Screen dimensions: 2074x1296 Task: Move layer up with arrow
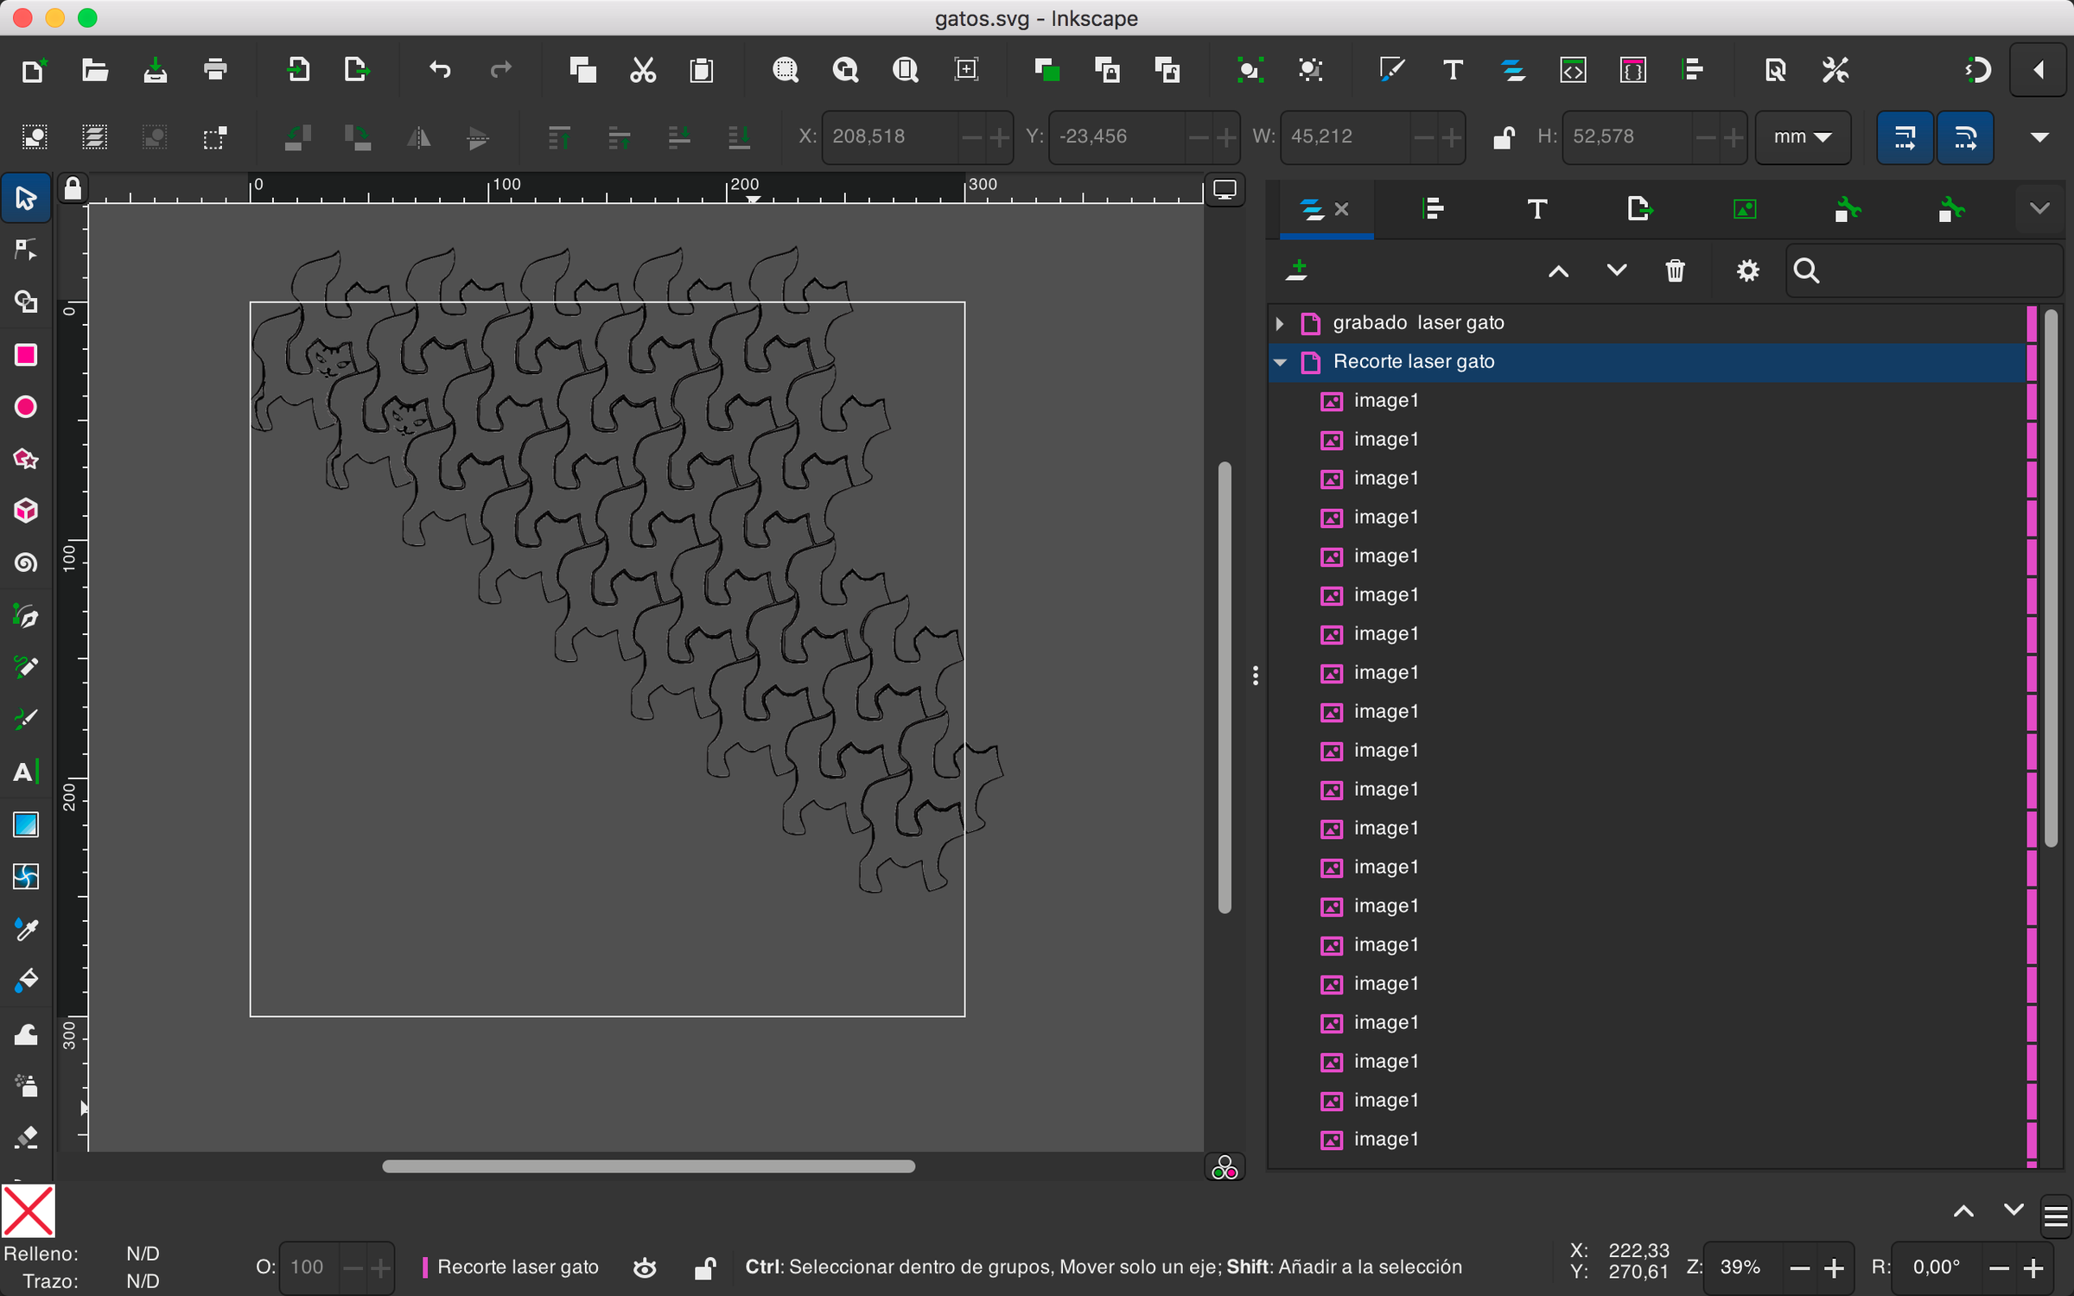(1558, 270)
